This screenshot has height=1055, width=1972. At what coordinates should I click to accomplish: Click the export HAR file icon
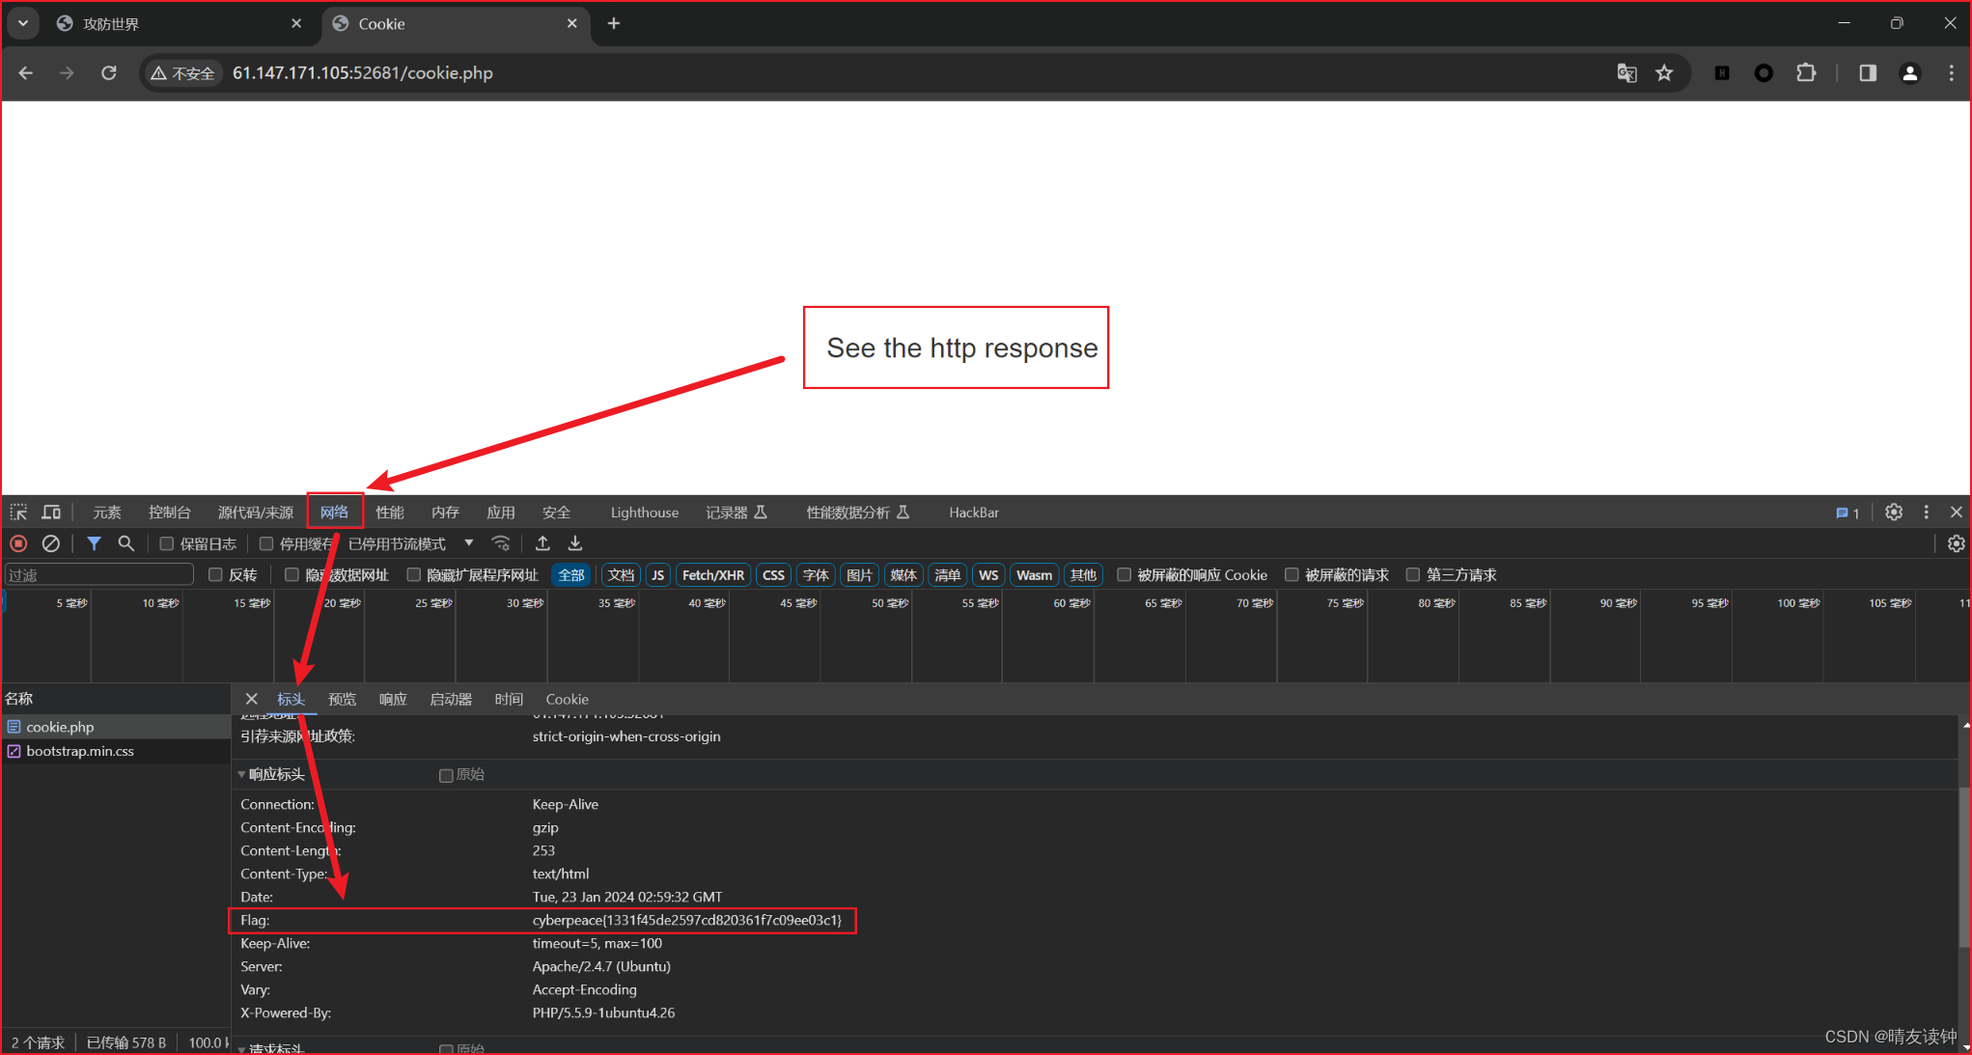coord(574,543)
